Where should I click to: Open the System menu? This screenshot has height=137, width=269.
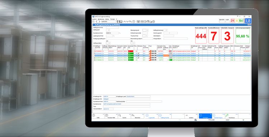[95, 19]
